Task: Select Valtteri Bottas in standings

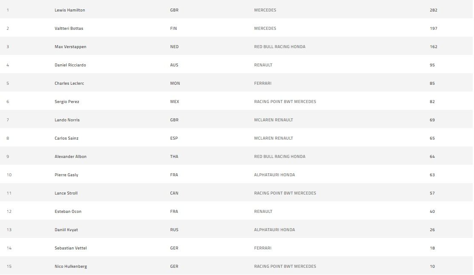Action: coord(69,29)
